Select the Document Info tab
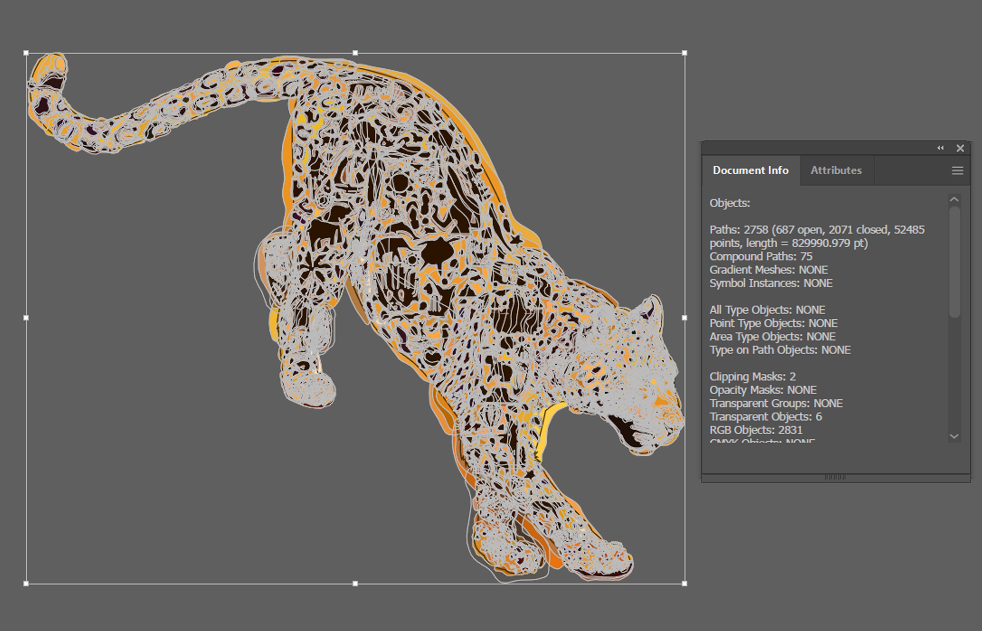This screenshot has width=982, height=631. point(750,170)
